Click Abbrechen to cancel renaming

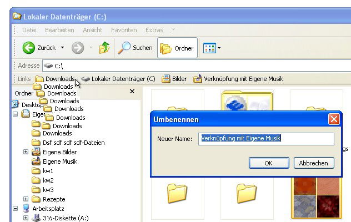pos(314,163)
